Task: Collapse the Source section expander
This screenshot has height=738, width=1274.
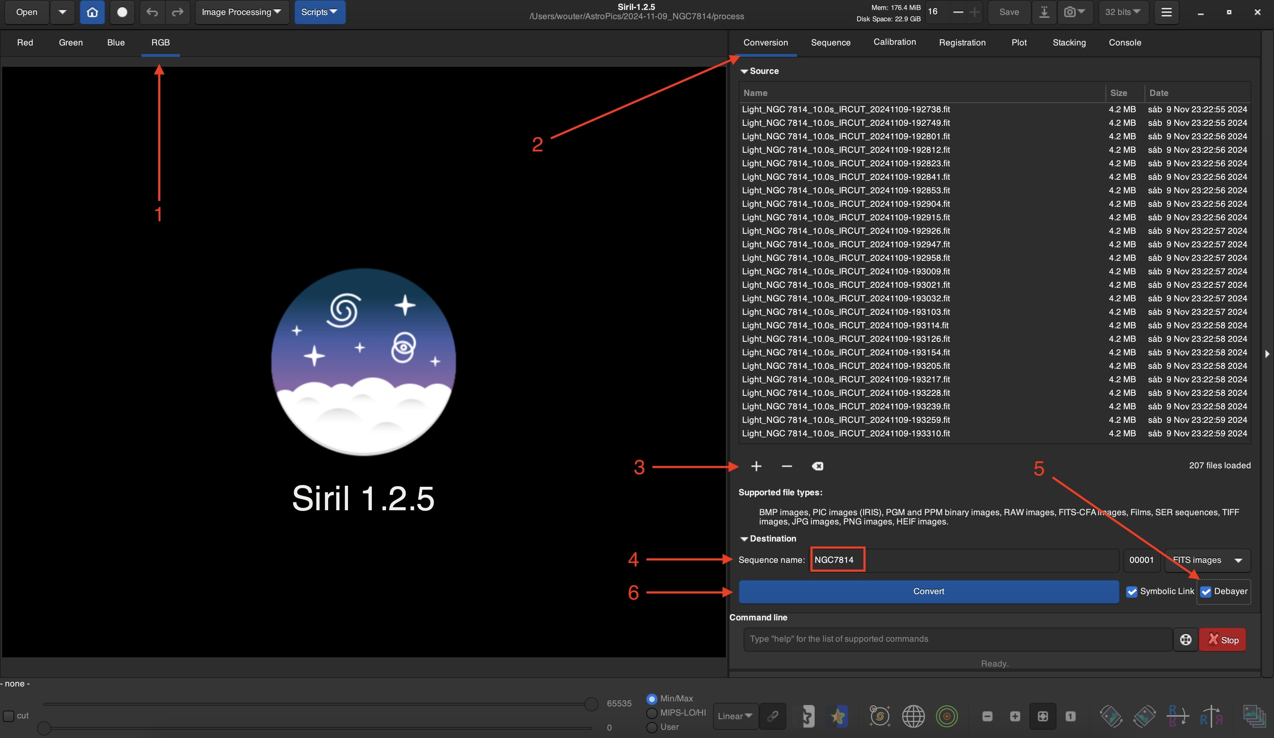Action: (744, 71)
